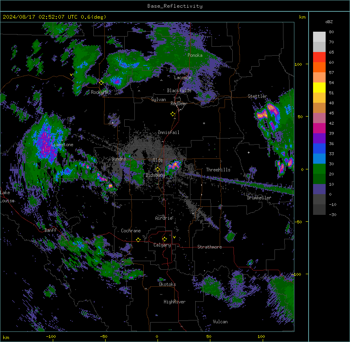Pick the red 65 dBZ legend swatch

click(319, 57)
